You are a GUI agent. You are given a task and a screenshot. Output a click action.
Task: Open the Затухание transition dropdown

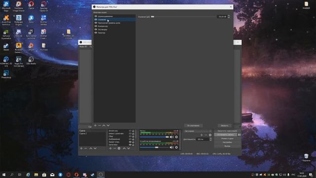pos(197,131)
